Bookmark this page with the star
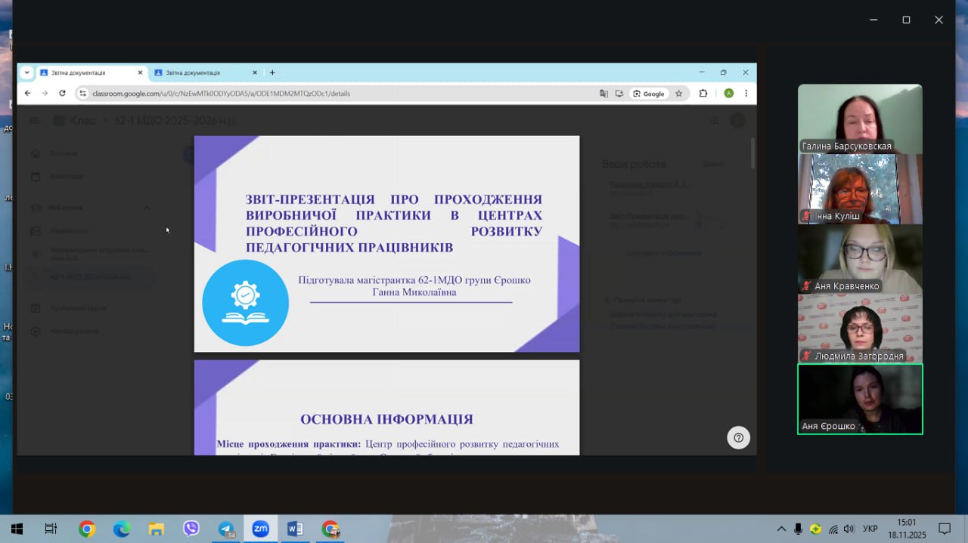 tap(679, 94)
